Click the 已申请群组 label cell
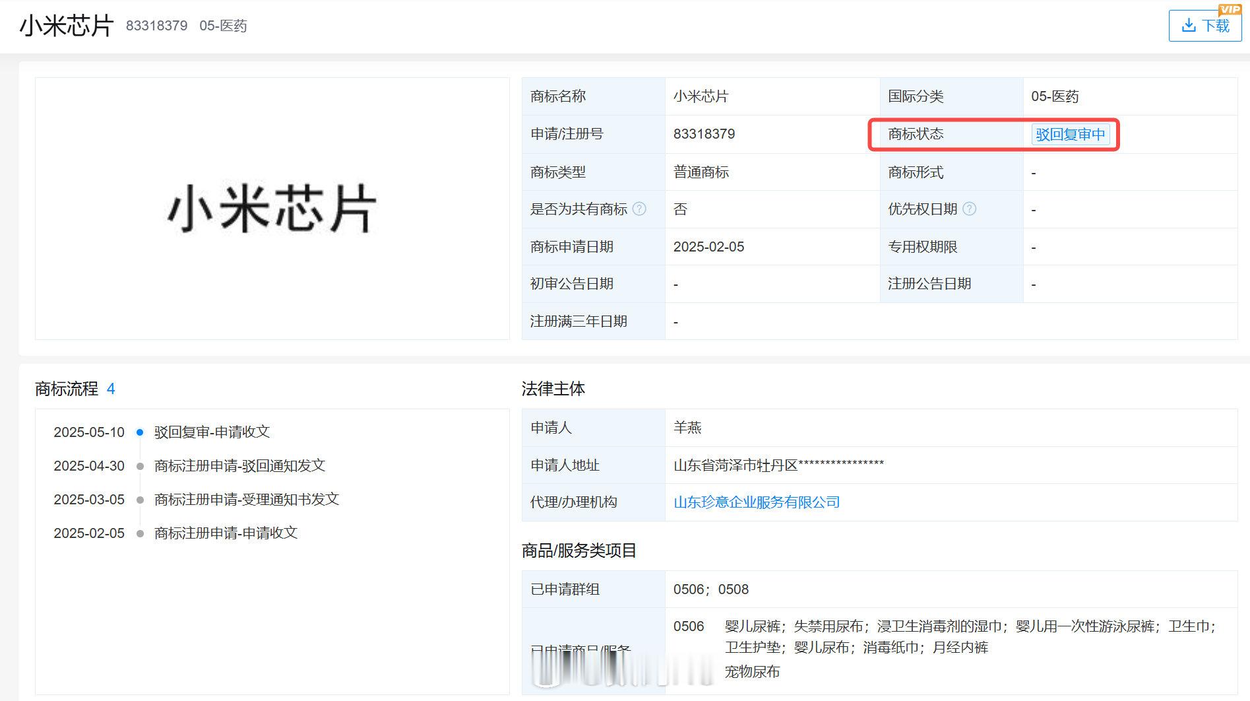The image size is (1250, 701). (x=594, y=589)
